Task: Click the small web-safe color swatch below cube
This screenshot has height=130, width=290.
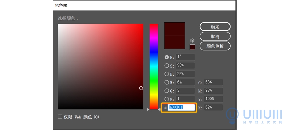Action: tap(192, 47)
